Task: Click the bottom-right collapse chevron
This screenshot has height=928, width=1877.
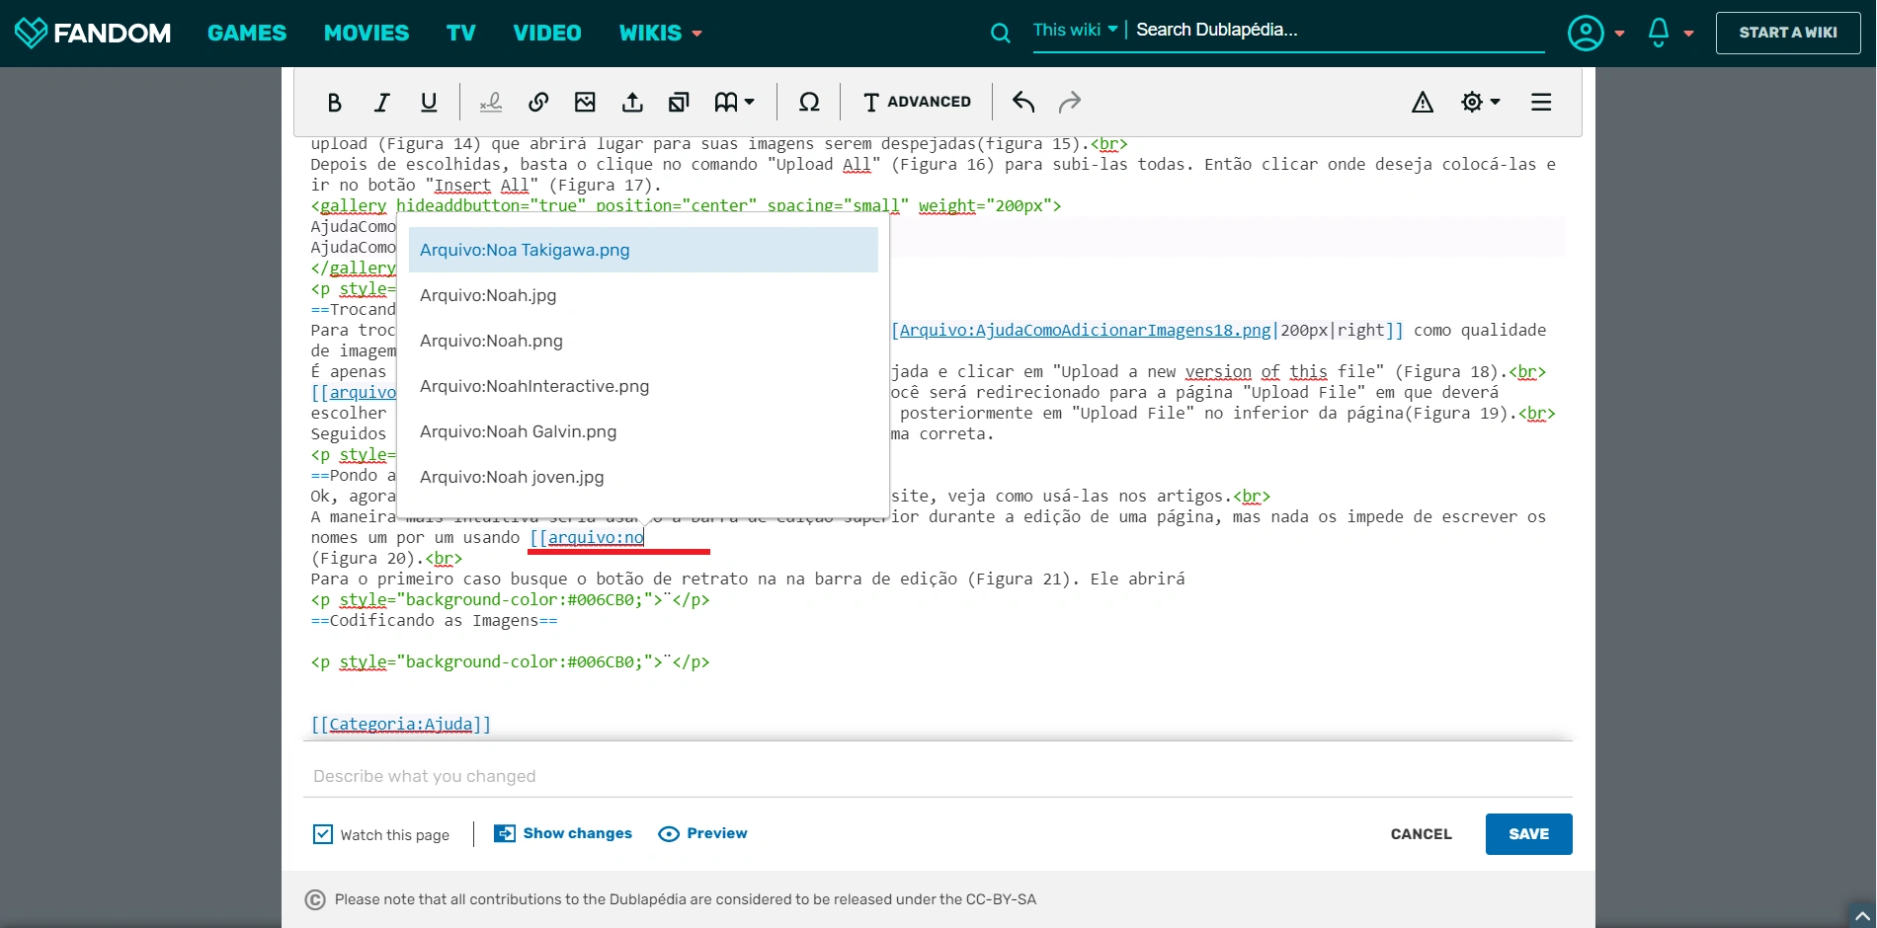Action: click(x=1861, y=916)
